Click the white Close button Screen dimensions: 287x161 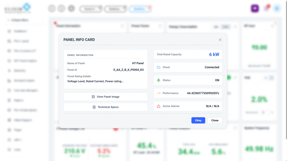point(215,120)
